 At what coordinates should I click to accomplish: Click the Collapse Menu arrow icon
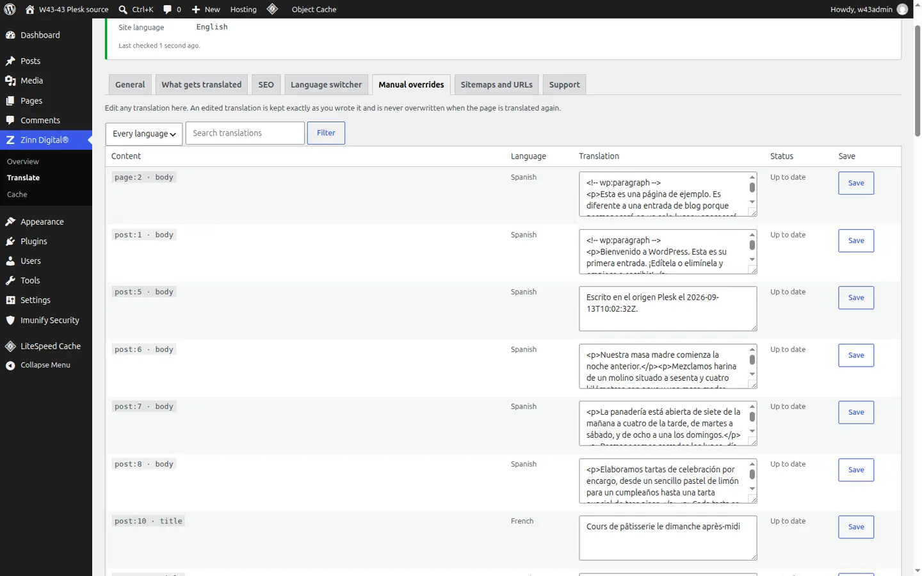tap(10, 365)
